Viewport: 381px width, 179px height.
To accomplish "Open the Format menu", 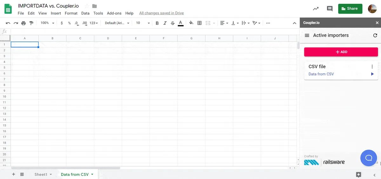I will 71,13.
